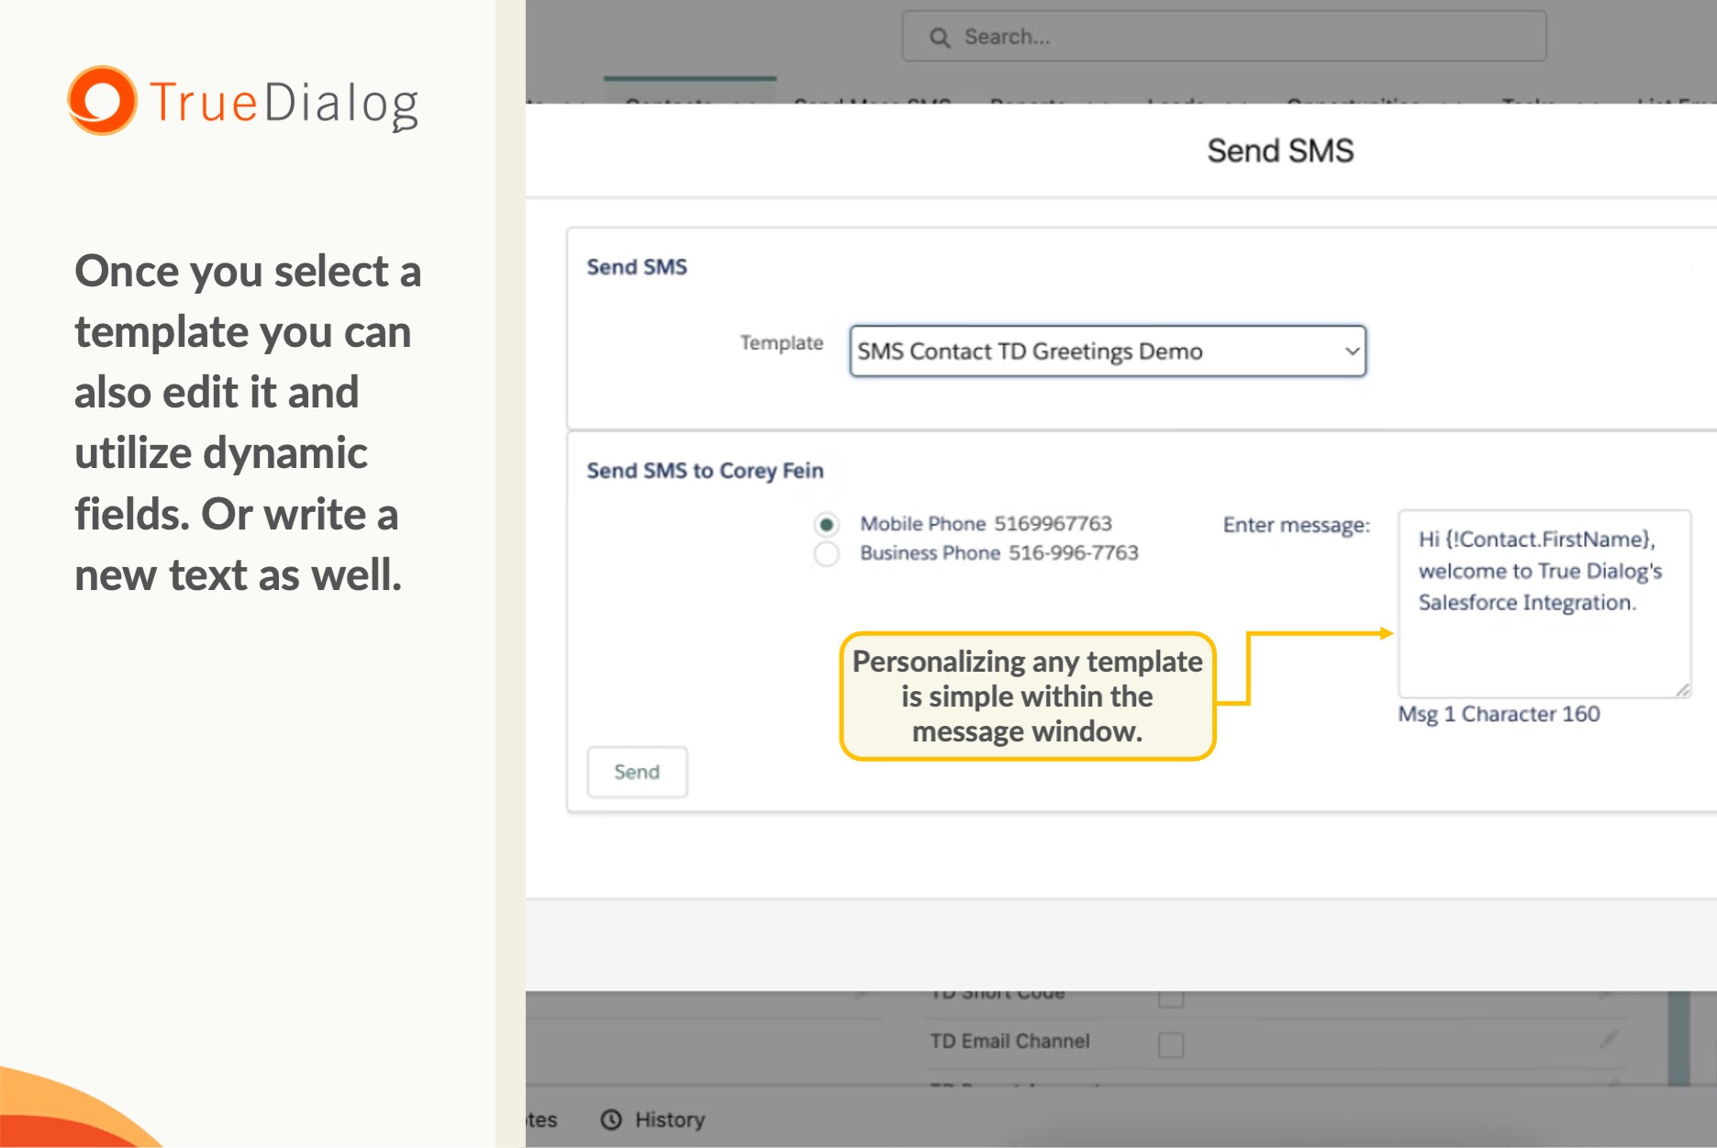The image size is (1717, 1148).
Task: Toggle the TD Short Code checkbox
Action: 1171,998
